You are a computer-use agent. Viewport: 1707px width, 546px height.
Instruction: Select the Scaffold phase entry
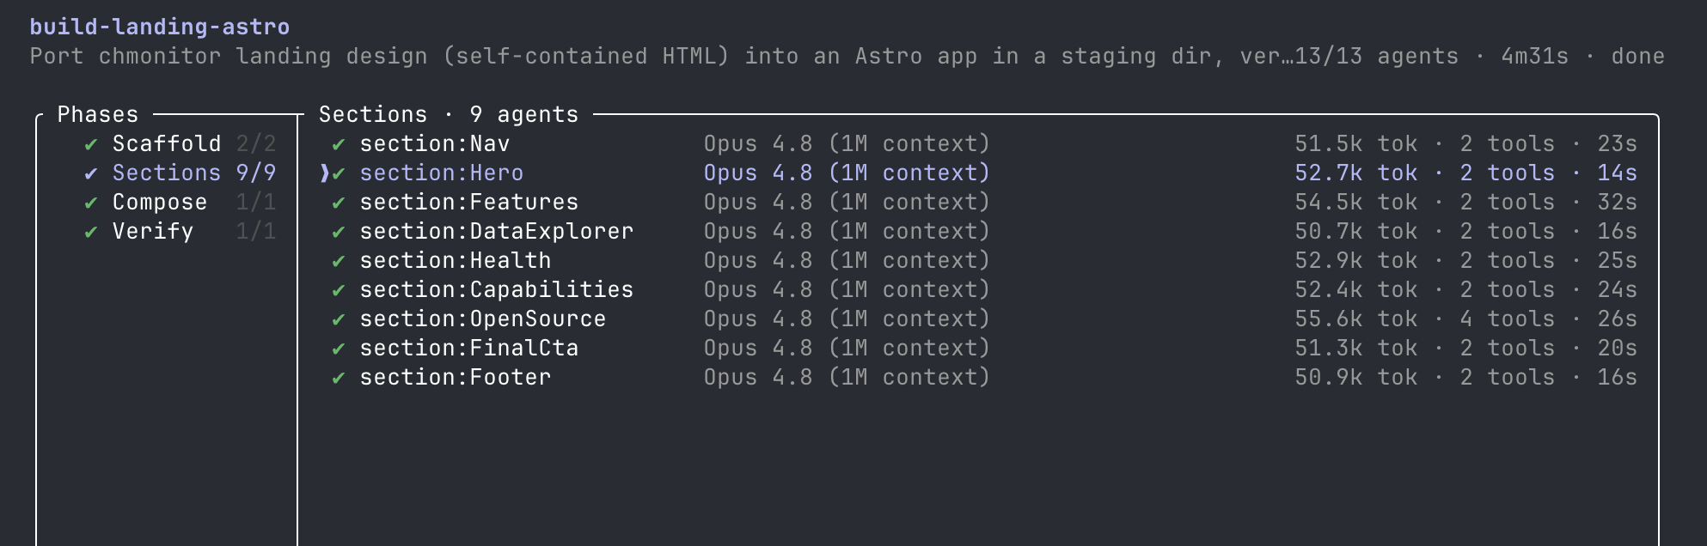[x=180, y=144]
